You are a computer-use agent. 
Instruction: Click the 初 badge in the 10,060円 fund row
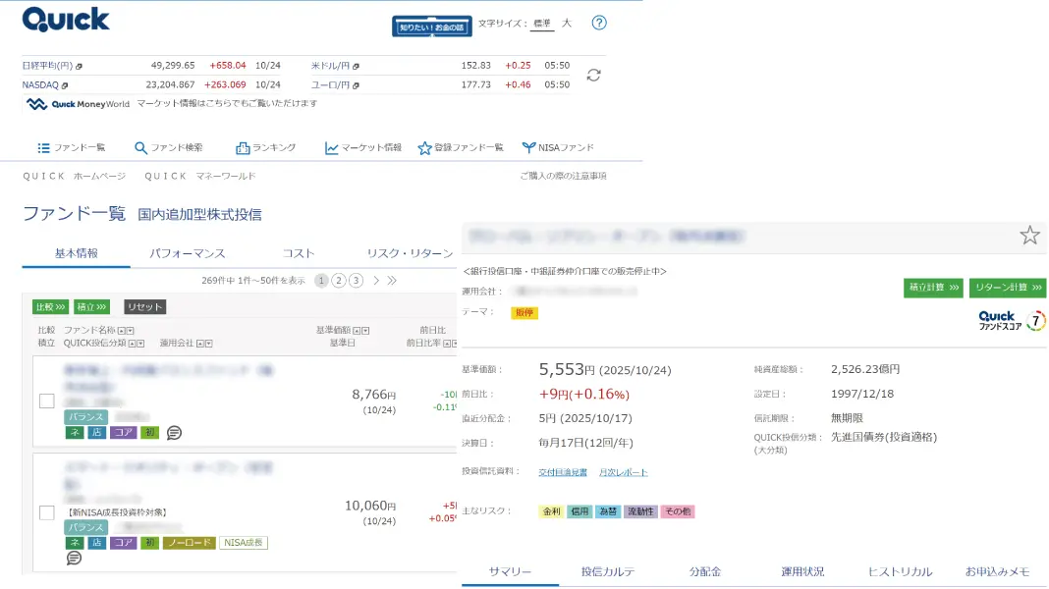pyautogui.click(x=150, y=542)
